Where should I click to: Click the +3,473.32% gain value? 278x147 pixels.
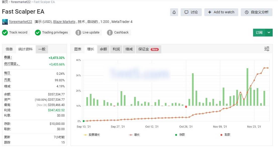(x=57, y=58)
